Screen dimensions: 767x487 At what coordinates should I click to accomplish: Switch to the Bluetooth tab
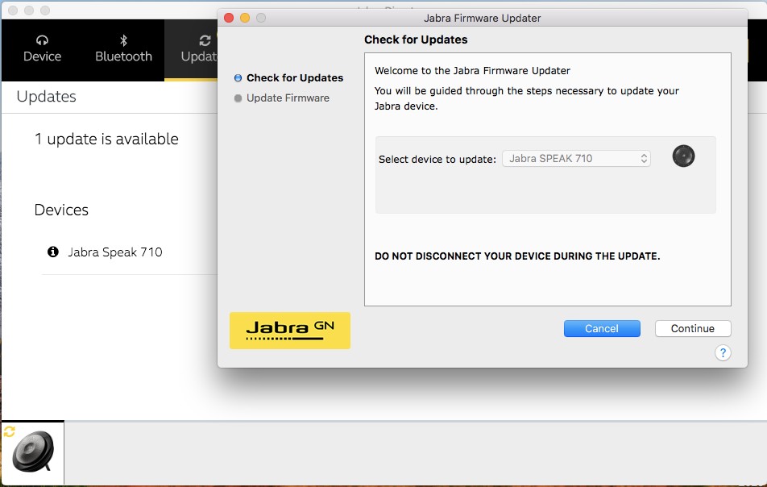click(123, 49)
